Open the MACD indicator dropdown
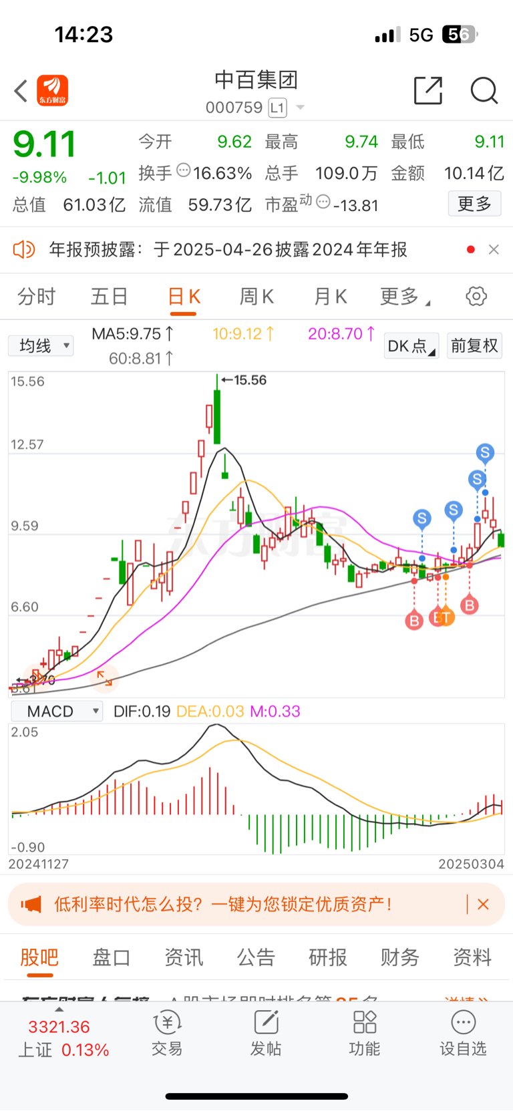The width and height of the screenshot is (513, 1111). pos(57,711)
